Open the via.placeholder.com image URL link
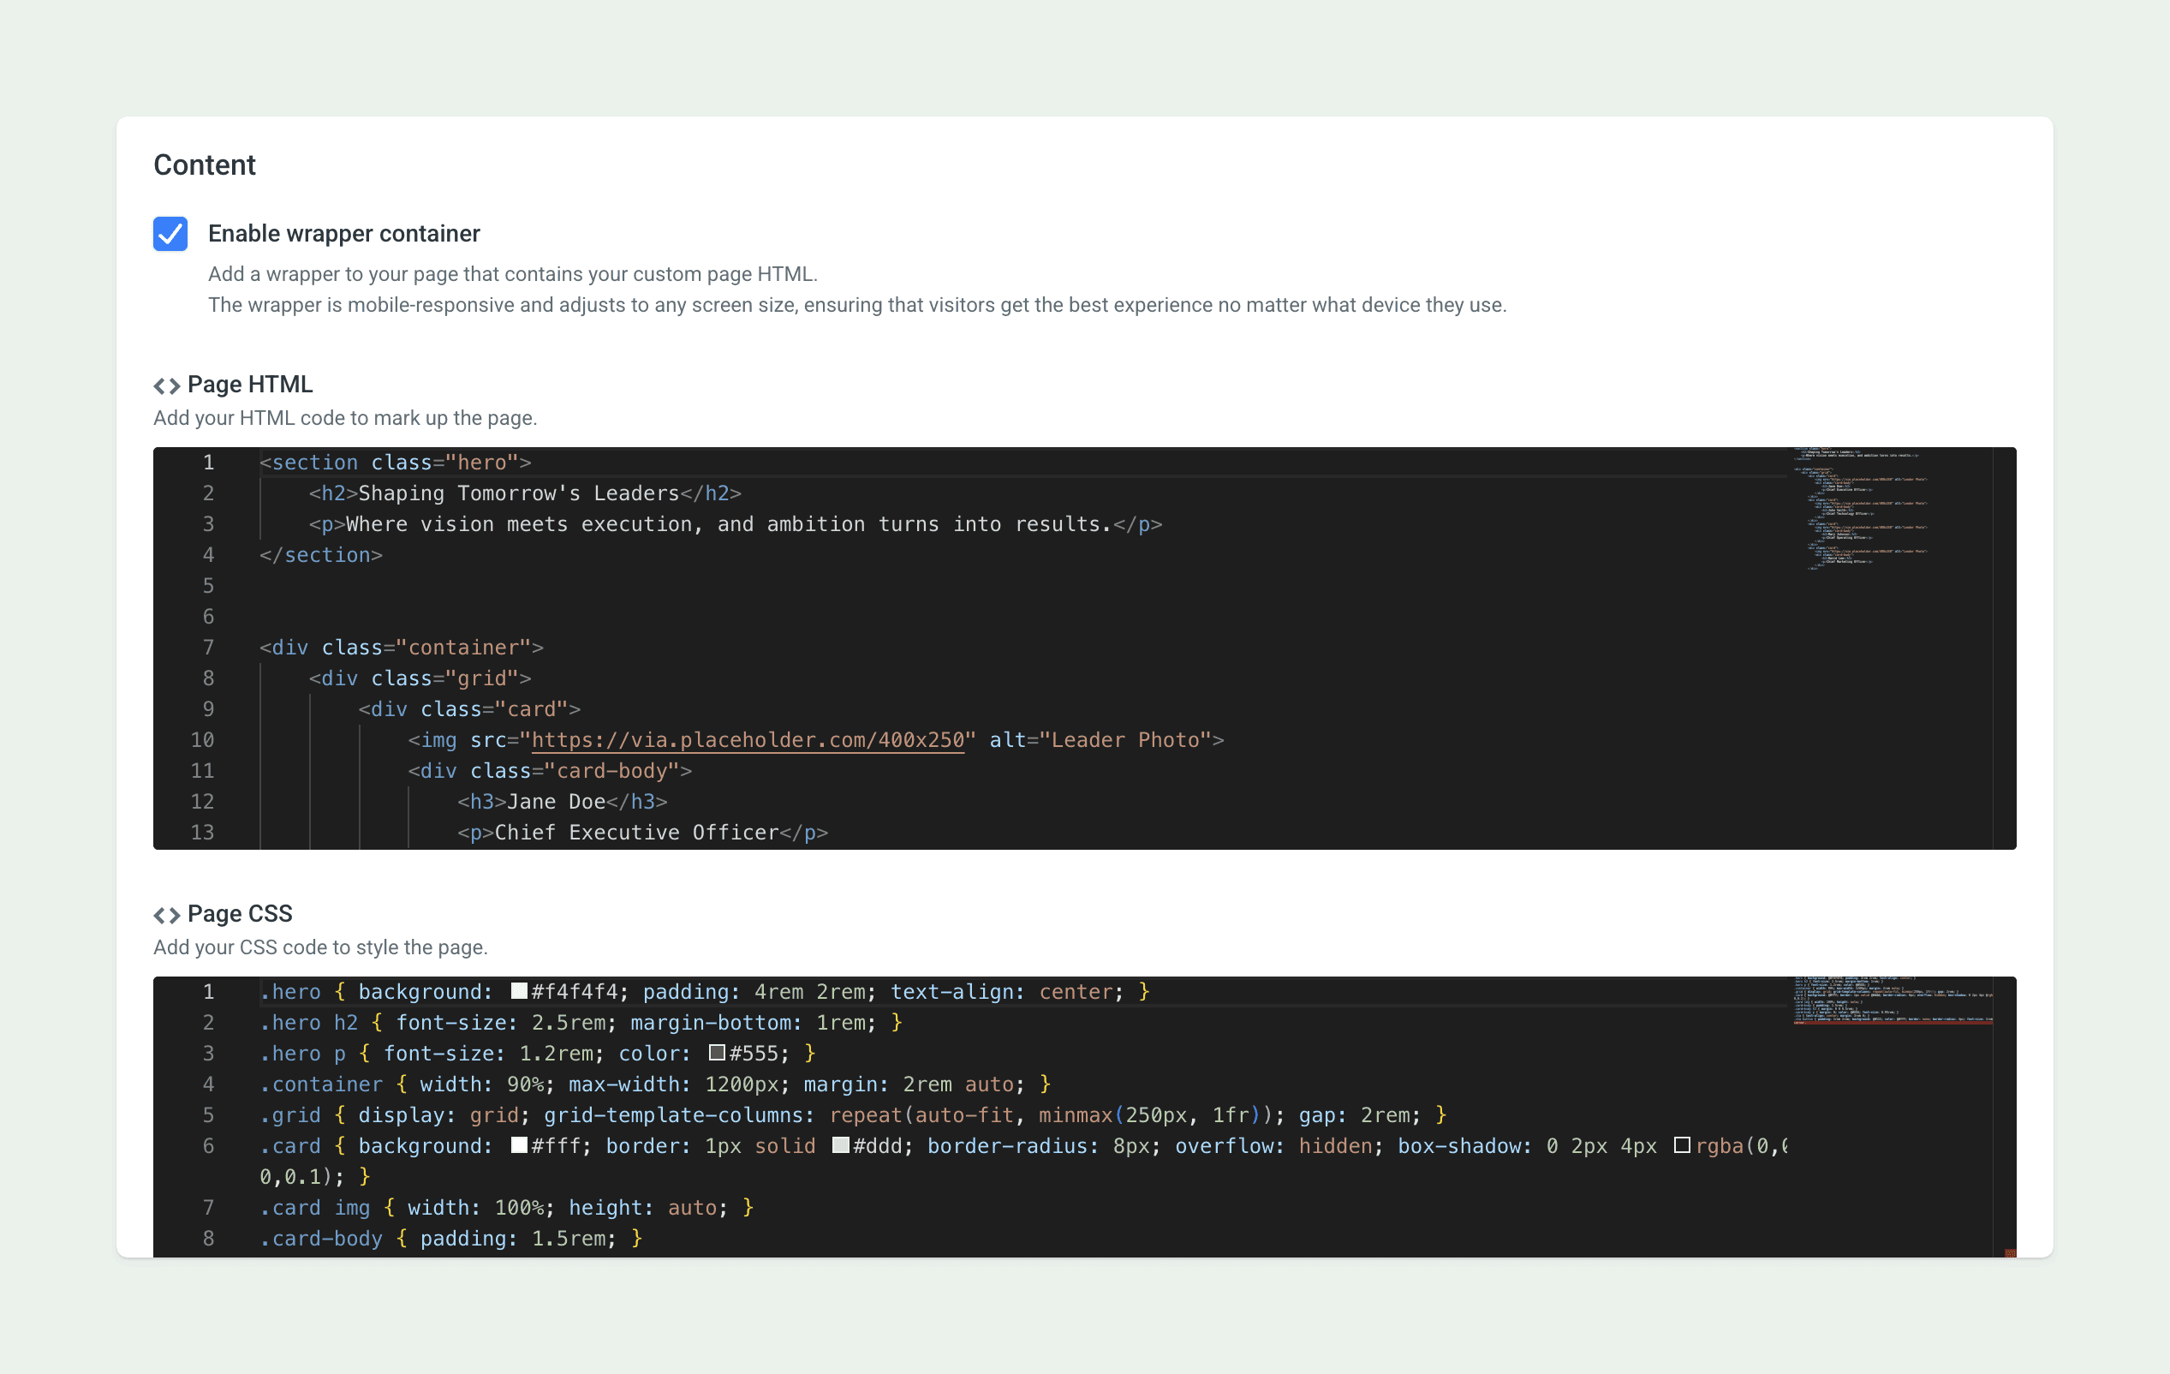Viewport: 2170px width, 1374px height. pyautogui.click(x=747, y=740)
